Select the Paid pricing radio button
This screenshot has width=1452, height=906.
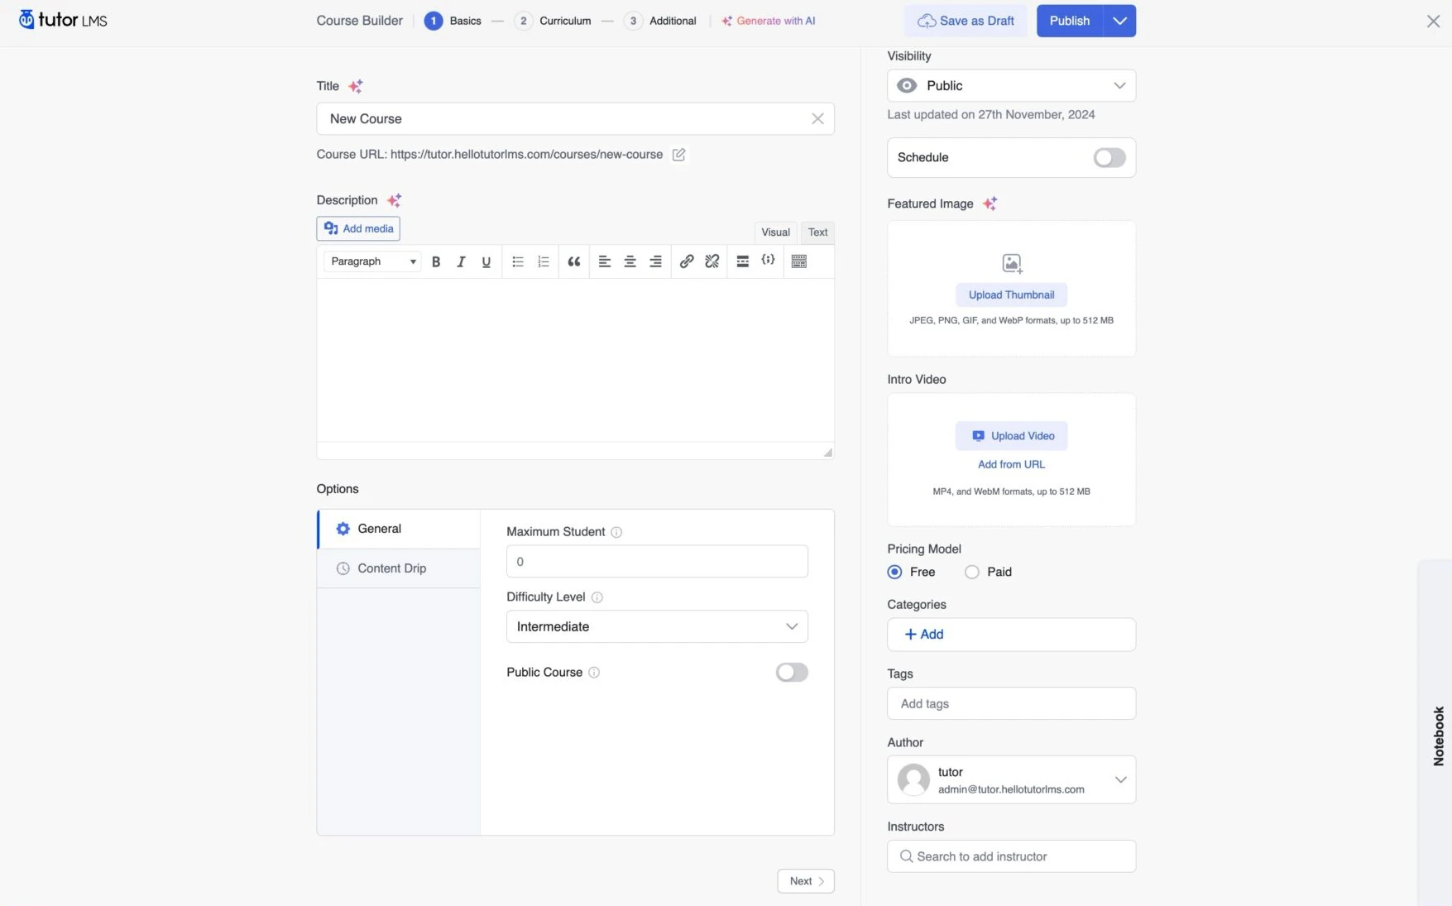(972, 572)
